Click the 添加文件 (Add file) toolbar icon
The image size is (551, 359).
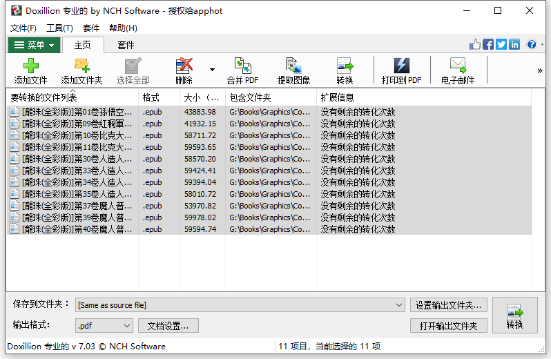point(30,71)
